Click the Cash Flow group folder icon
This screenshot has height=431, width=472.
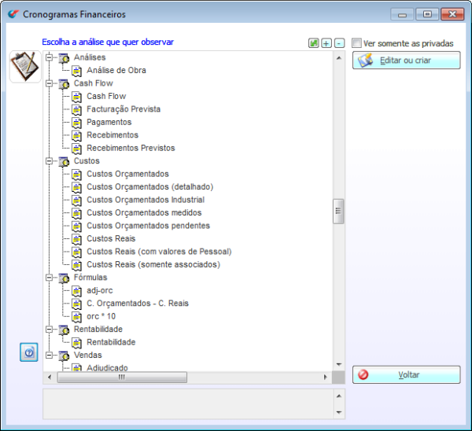pyautogui.click(x=64, y=83)
